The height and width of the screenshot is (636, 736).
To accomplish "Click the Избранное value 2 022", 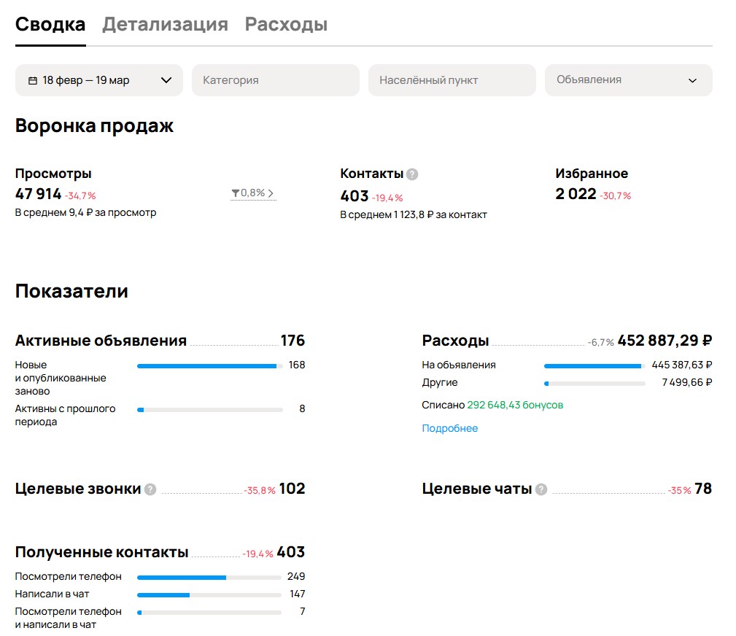I will [576, 194].
